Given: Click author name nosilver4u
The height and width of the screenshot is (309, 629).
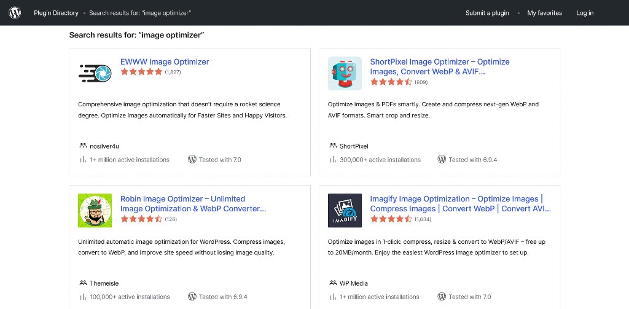Looking at the screenshot, I should click(x=104, y=146).
